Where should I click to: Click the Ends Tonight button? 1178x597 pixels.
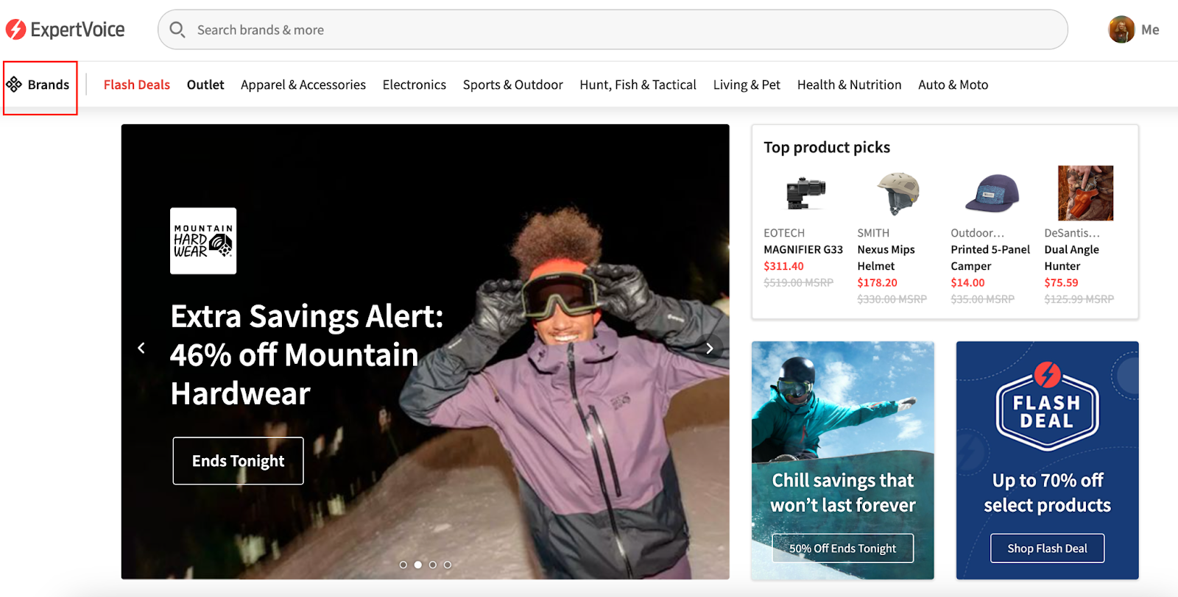coord(238,461)
